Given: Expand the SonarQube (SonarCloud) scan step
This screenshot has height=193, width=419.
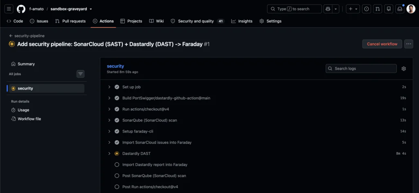Looking at the screenshot, I should tap(109, 120).
